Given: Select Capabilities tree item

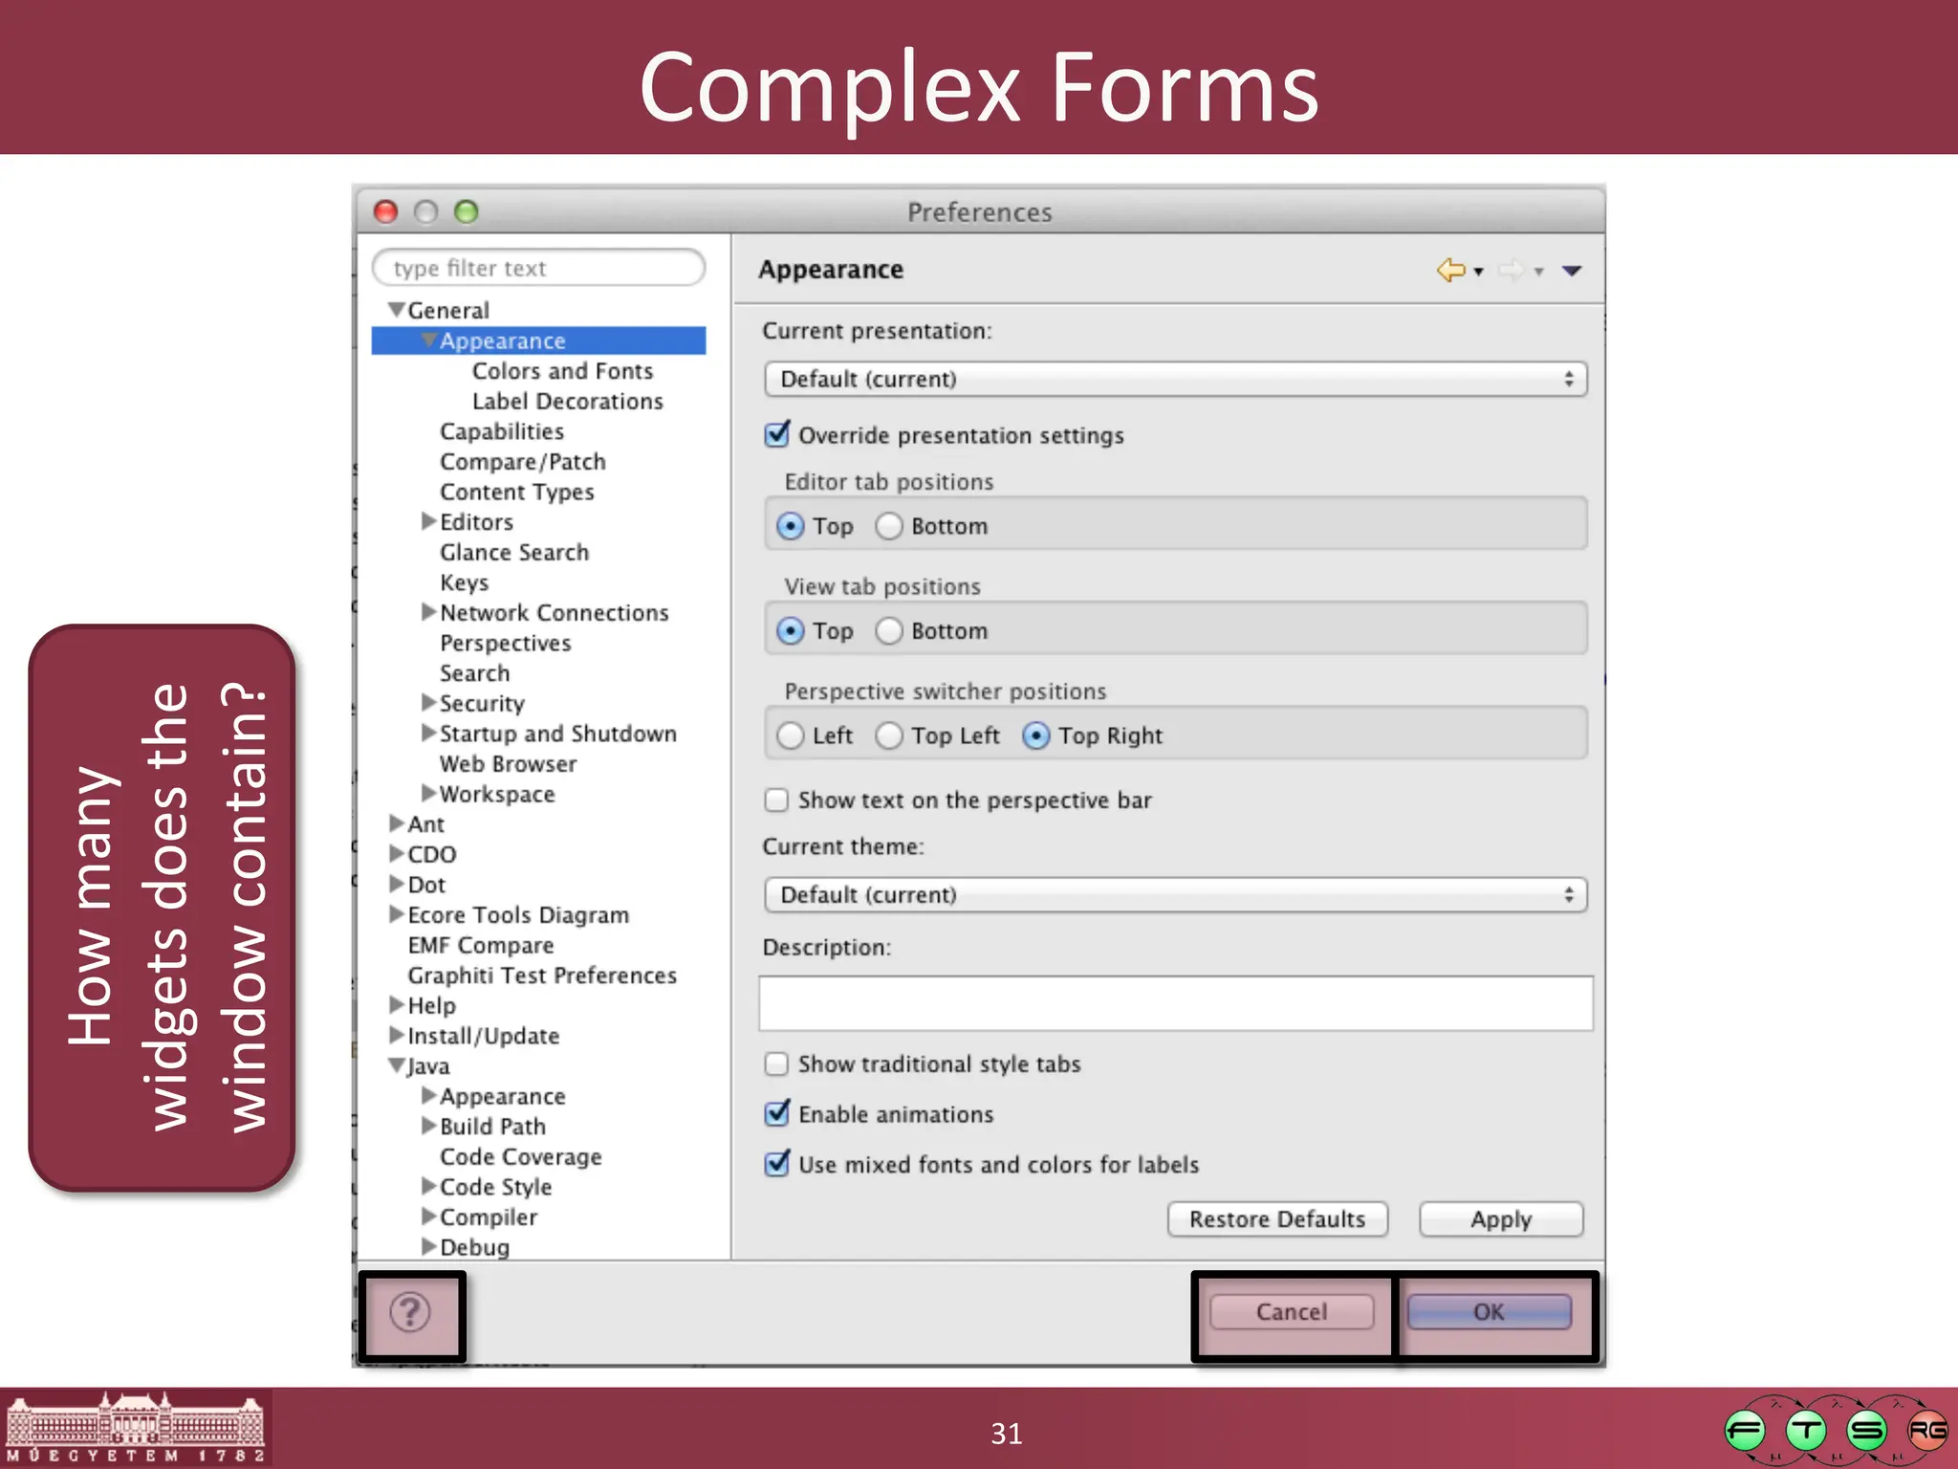Looking at the screenshot, I should pyautogui.click(x=502, y=431).
